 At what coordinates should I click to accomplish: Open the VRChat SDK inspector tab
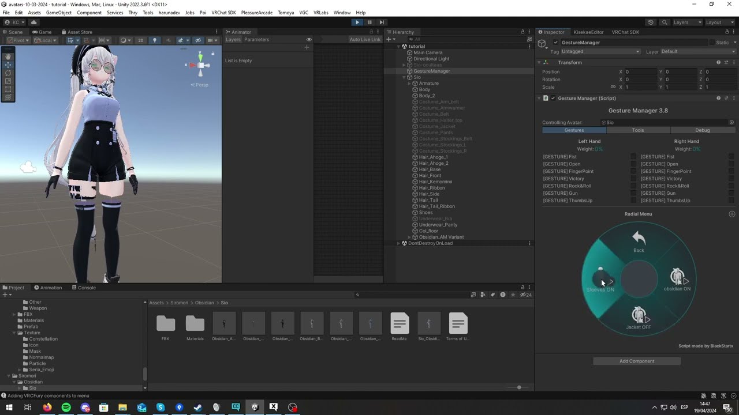[625, 32]
